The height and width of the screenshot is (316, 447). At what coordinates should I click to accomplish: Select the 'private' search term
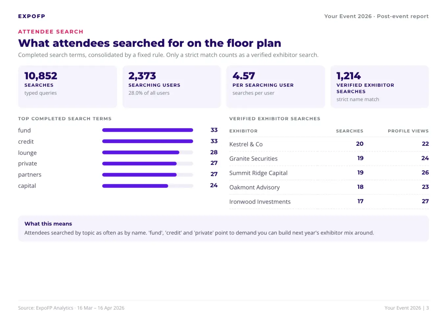pos(28,164)
